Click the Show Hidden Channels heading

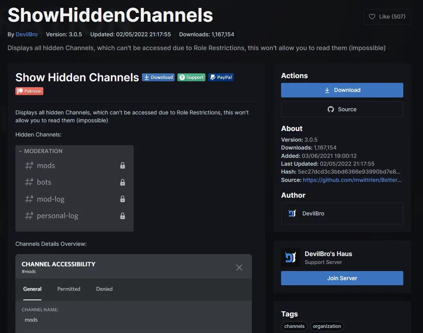77,77
